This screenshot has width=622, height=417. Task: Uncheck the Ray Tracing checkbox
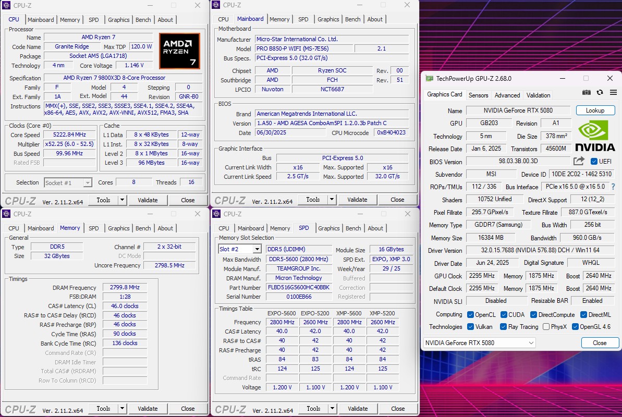503,327
